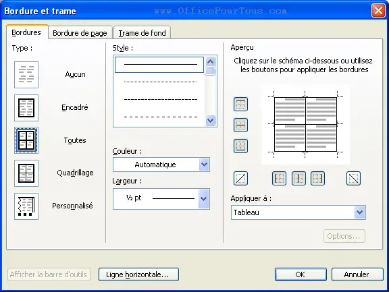Close the Bordure et trame dialog
The image size is (389, 292).
pos(378,11)
